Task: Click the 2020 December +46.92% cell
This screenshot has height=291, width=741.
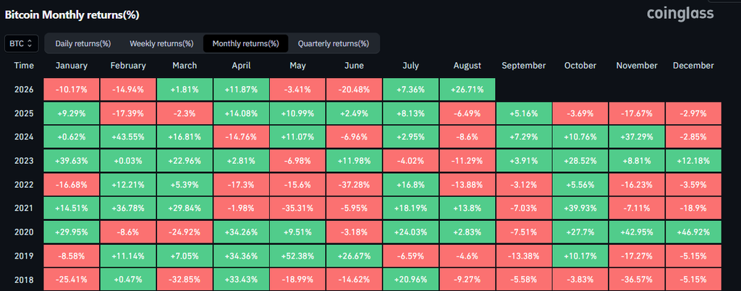Action: click(694, 232)
